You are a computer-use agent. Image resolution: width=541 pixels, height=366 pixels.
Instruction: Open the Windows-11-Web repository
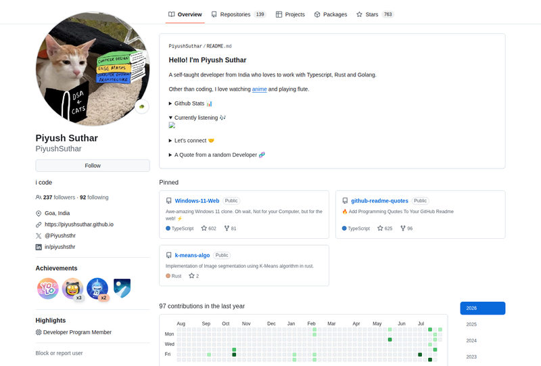tap(197, 201)
